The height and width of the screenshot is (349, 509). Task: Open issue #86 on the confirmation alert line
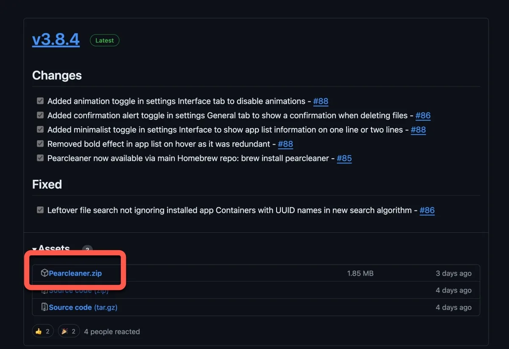click(423, 115)
